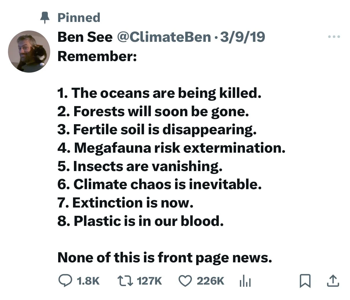Viewport: 350px width, 300px height.
Task: Open the @ClimateBen handle link
Action: click(164, 37)
